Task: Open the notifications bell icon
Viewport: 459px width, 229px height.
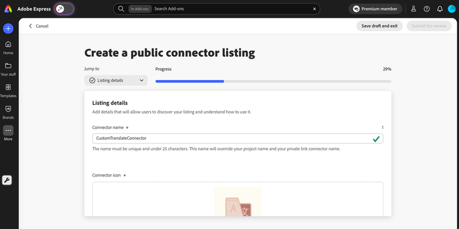Action: [439, 9]
